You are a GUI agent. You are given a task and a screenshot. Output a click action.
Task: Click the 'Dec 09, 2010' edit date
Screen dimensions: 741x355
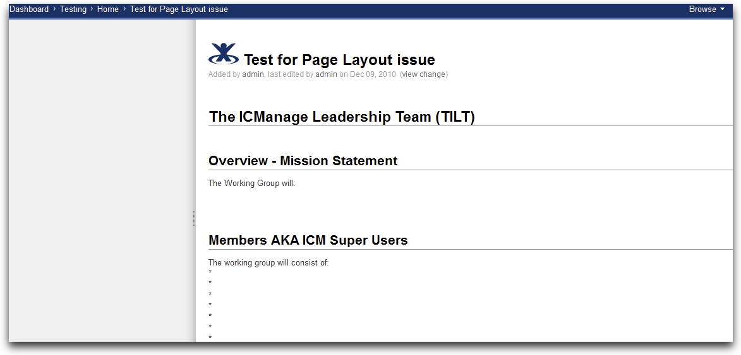pyautogui.click(x=373, y=74)
